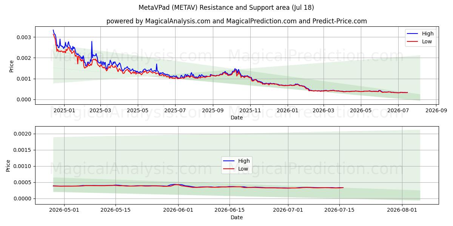Click the top chart x-axis label '2025-01'

(x=64, y=111)
